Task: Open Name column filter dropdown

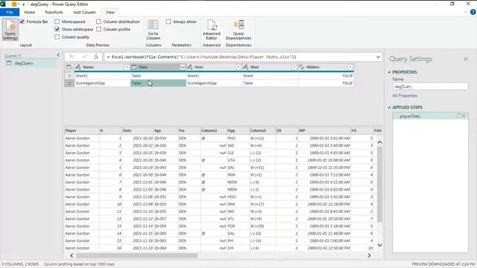Action: [127, 67]
